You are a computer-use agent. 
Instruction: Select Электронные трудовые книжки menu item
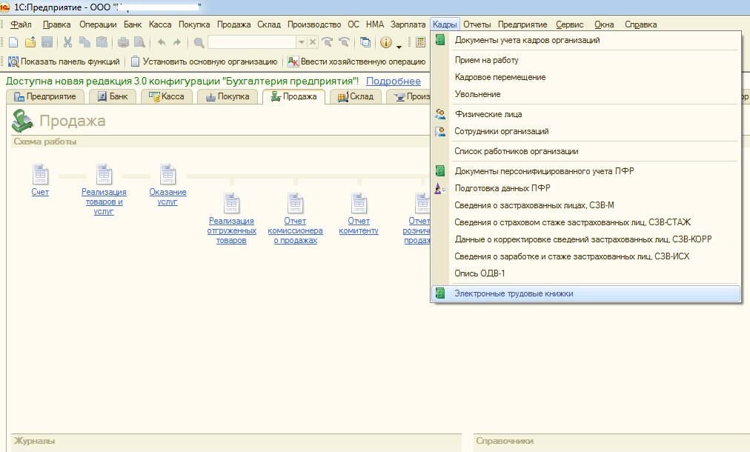pyautogui.click(x=586, y=293)
